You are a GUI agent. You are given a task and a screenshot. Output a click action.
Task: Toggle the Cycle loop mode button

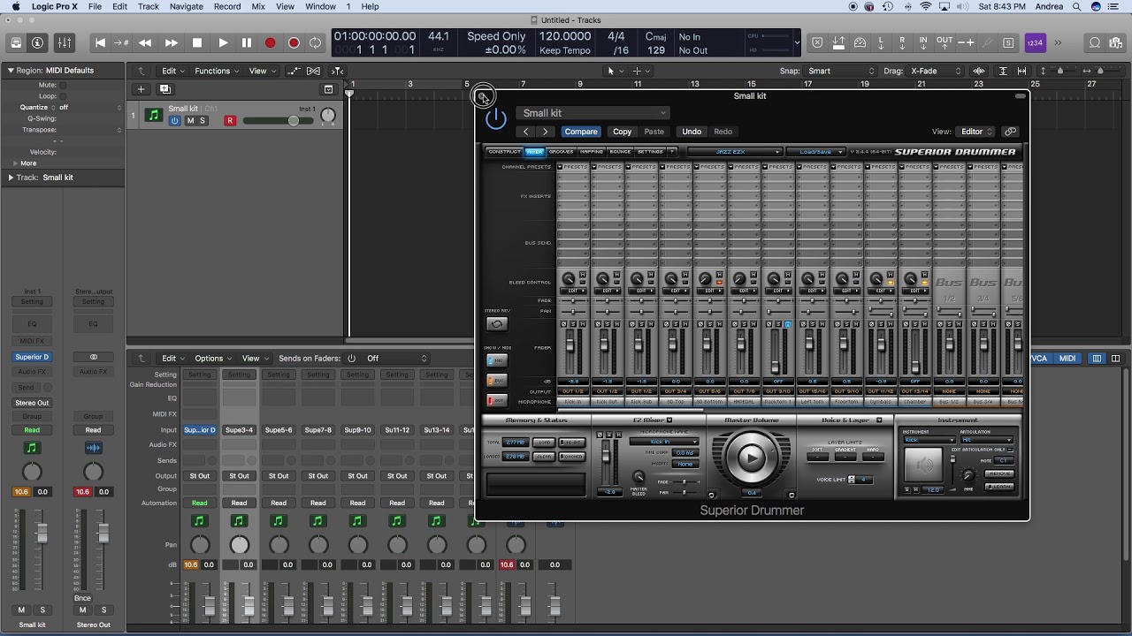[316, 42]
